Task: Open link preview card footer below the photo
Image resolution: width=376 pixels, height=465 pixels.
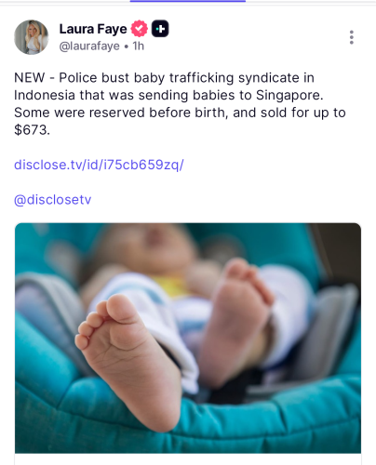Action: click(188, 459)
